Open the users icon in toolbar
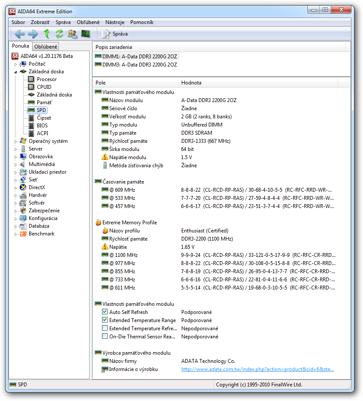Viewport: 363px width, 401px height. 72,34
